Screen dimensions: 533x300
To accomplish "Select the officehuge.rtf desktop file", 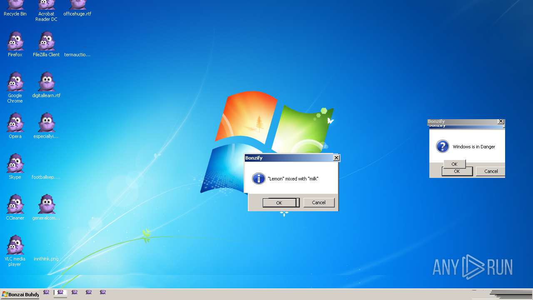I will pyautogui.click(x=77, y=8).
